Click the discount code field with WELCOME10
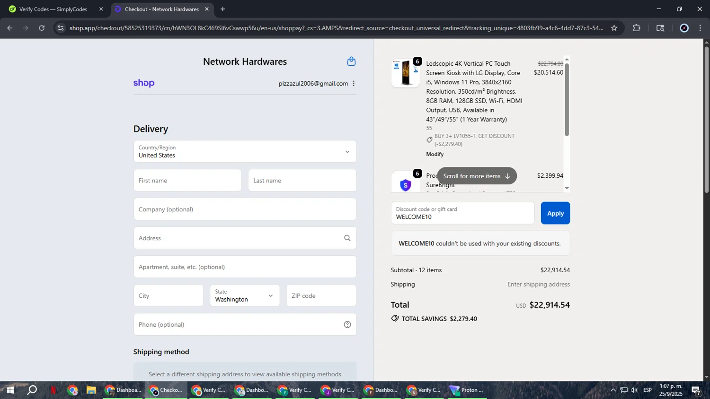The width and height of the screenshot is (710, 399). [x=462, y=213]
